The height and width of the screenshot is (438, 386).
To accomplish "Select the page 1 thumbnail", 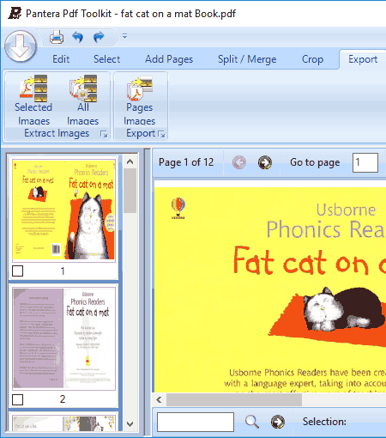I will click(63, 210).
